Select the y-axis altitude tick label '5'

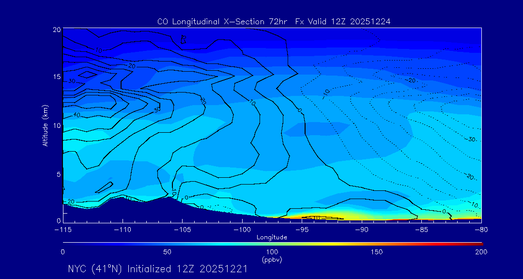tap(58, 174)
